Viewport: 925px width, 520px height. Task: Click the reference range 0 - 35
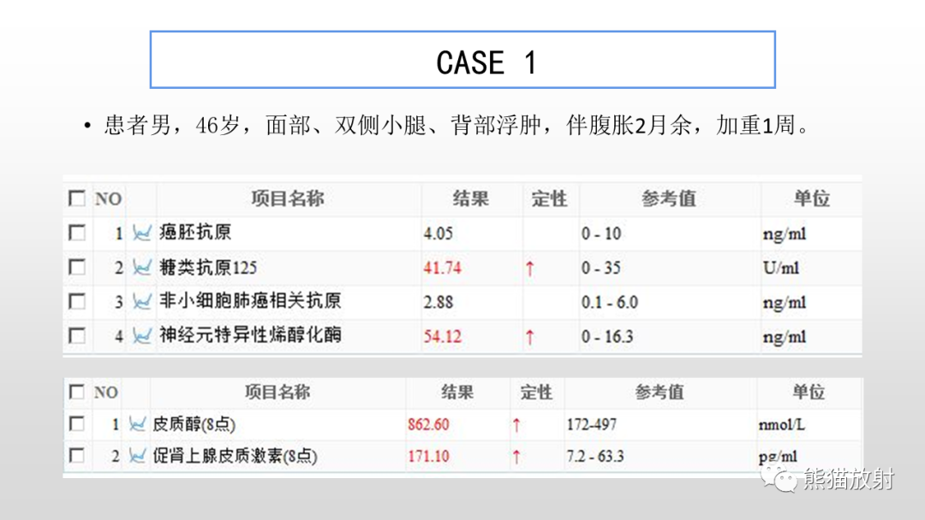coord(600,268)
